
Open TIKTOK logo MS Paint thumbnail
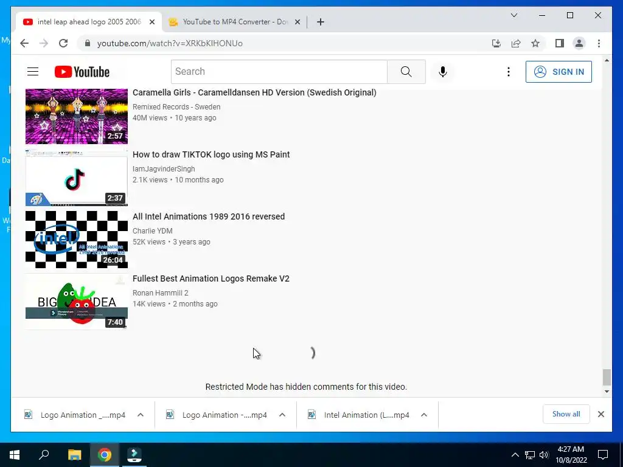point(76,178)
